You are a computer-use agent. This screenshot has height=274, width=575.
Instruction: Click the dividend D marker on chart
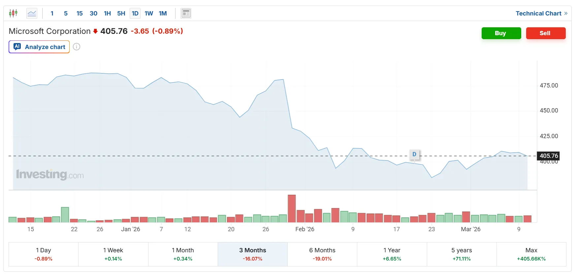[x=414, y=154]
